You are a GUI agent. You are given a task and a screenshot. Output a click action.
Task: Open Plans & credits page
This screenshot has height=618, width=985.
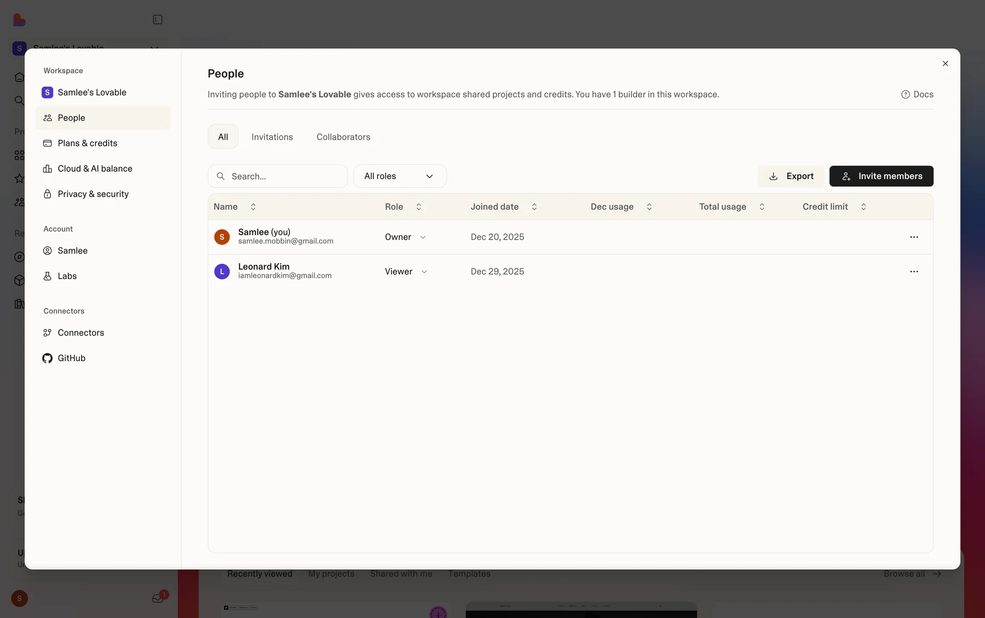87,143
